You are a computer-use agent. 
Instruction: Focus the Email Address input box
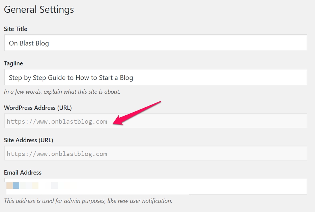pos(156,186)
